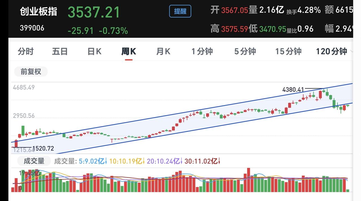Open the 成交量 indicator selector
Viewport: 361px width, 201px height.
click(34, 161)
